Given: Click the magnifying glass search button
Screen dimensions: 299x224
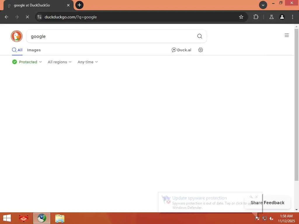Looking at the screenshot, I should [199, 36].
